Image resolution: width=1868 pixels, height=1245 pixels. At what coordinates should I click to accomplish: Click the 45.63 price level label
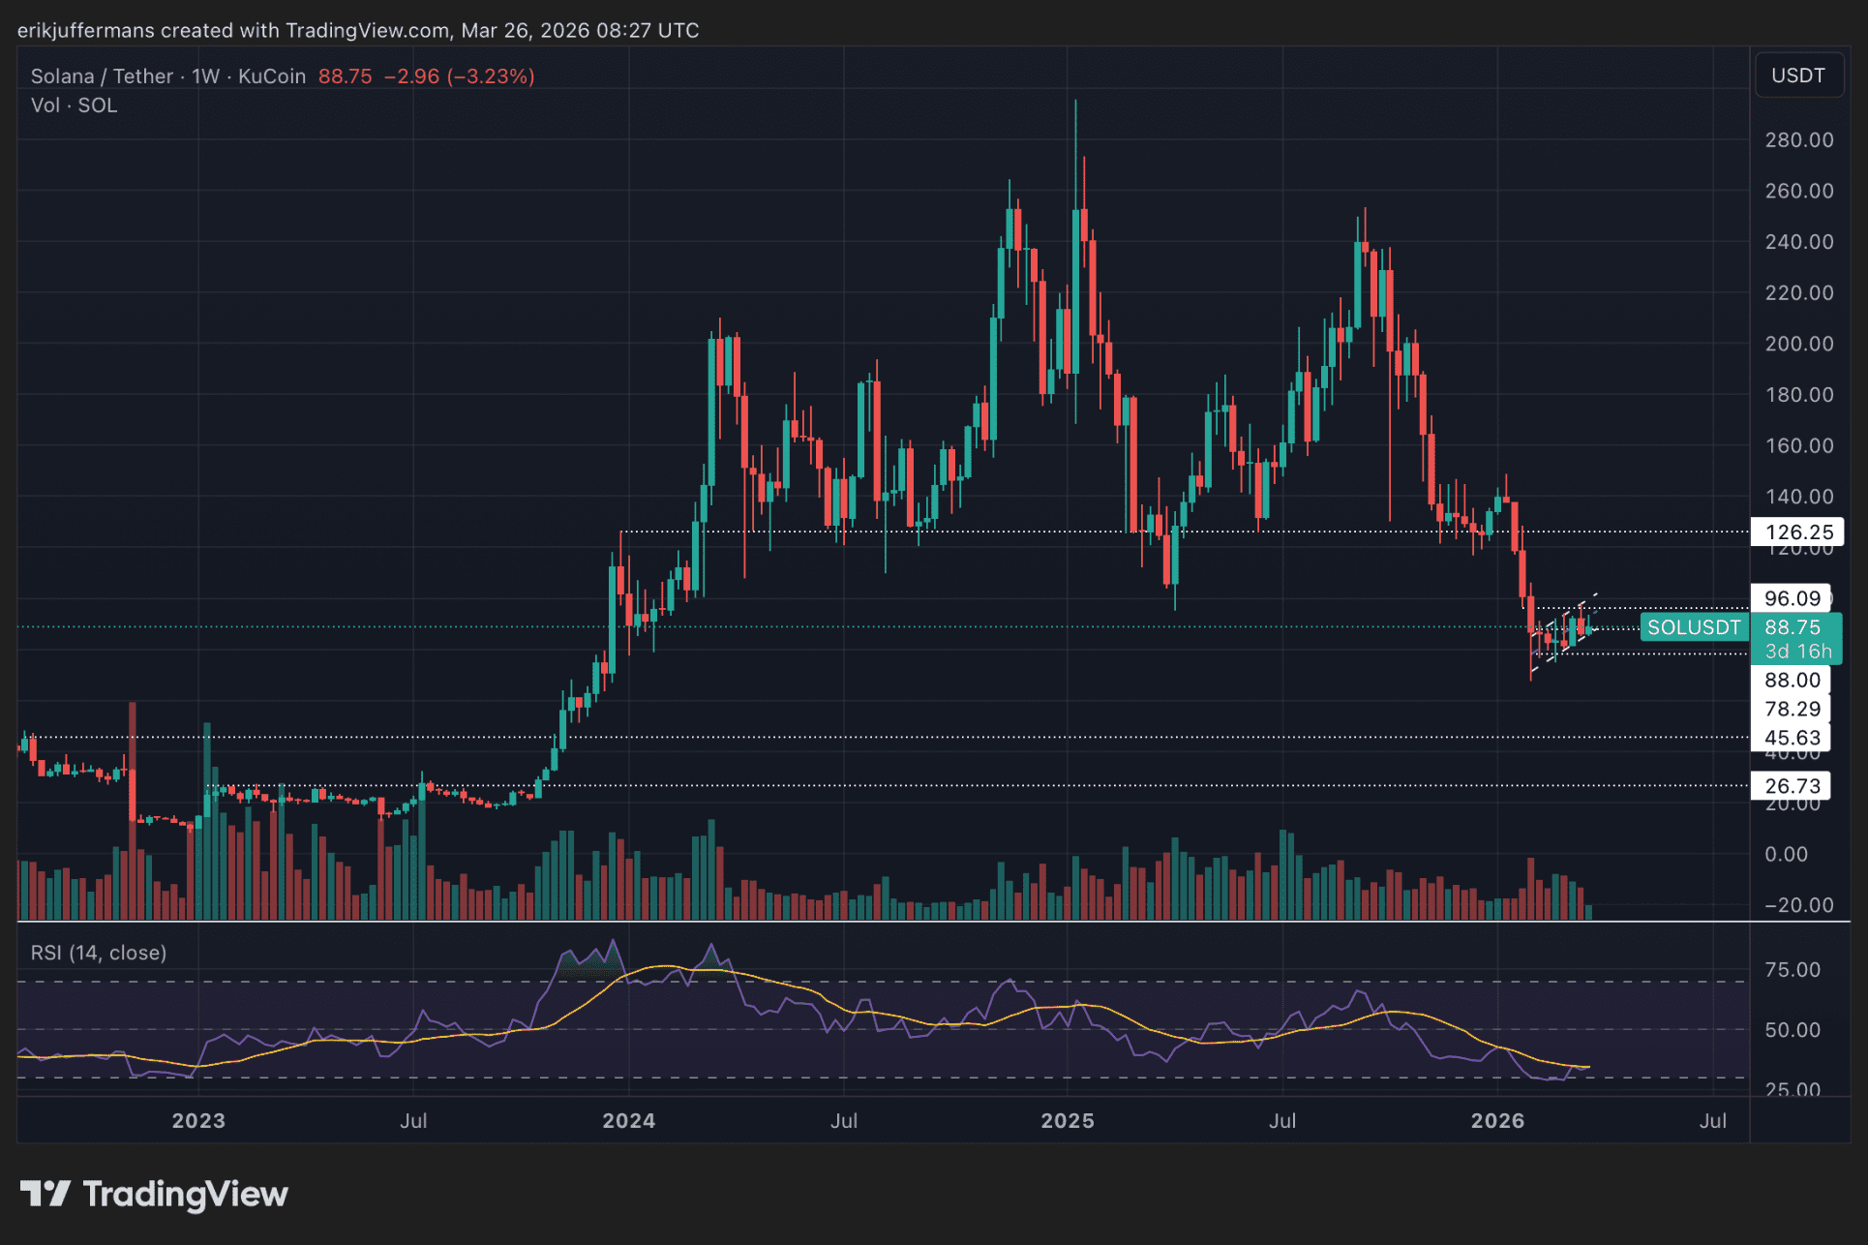pyautogui.click(x=1792, y=738)
